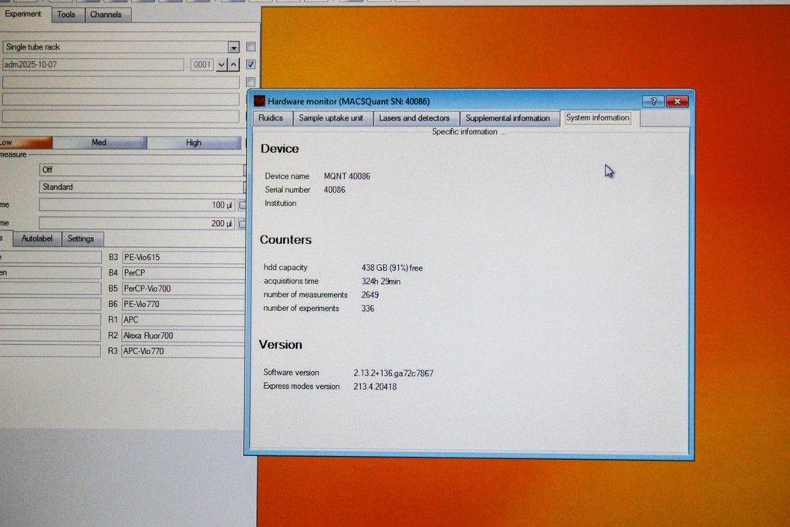Image resolution: width=790 pixels, height=527 pixels.
Task: Click the help question mark on Hardware monitor
Action: 653,101
